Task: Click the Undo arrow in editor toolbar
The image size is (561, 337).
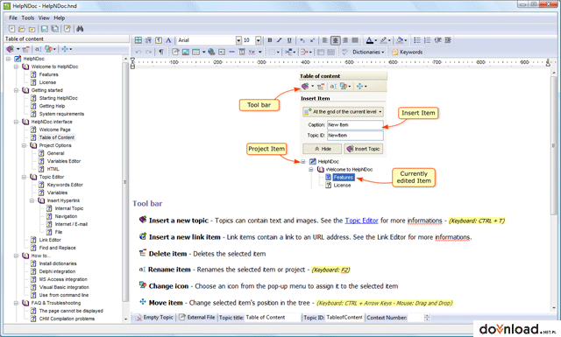Action: pyautogui.click(x=138, y=53)
